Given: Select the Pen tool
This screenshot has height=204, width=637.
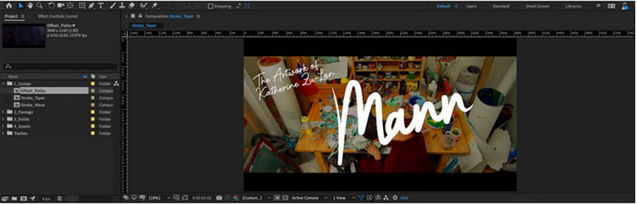Looking at the screenshot, I should pos(91,6).
